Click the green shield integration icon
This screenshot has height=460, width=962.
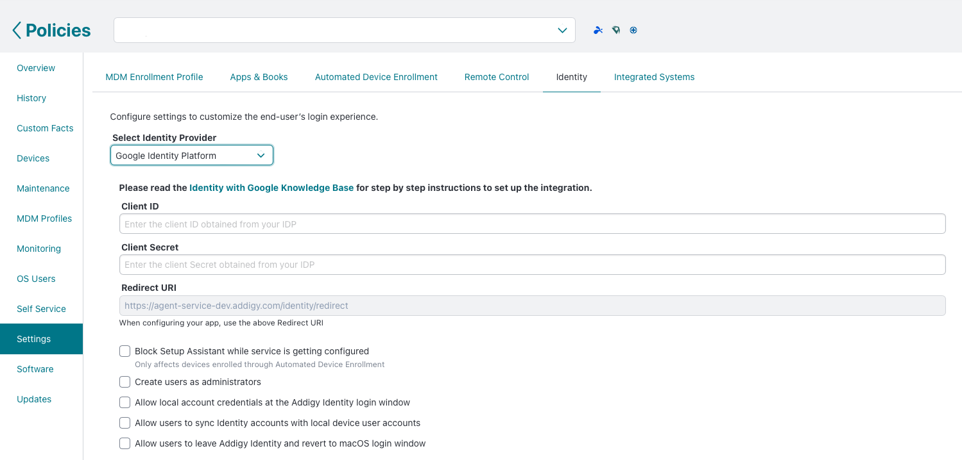616,30
